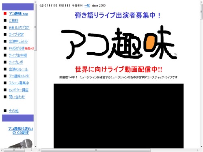This screenshot has width=203, height=152.
Task: Visit 代表 BJのブログ link
Action: click(19, 28)
